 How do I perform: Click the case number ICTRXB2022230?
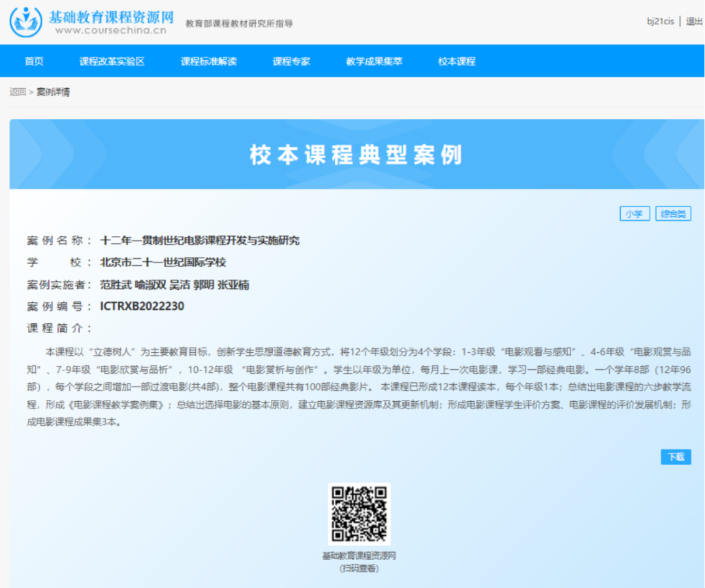pyautogui.click(x=142, y=306)
